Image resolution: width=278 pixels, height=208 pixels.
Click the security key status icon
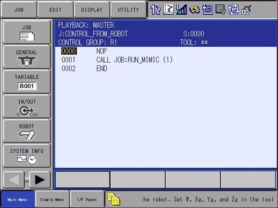coord(193,9)
